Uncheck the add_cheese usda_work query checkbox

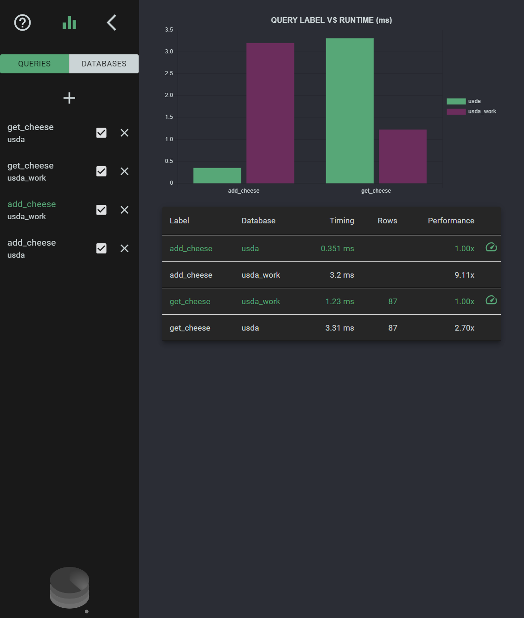pyautogui.click(x=101, y=210)
